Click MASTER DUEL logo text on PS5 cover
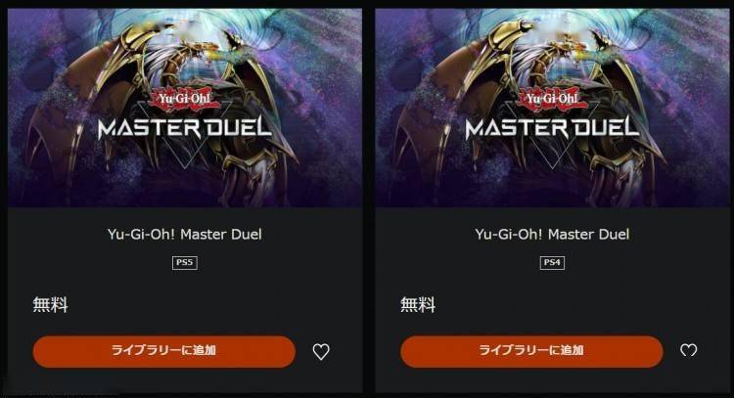Viewport: 734px width, 398px height. click(x=184, y=128)
